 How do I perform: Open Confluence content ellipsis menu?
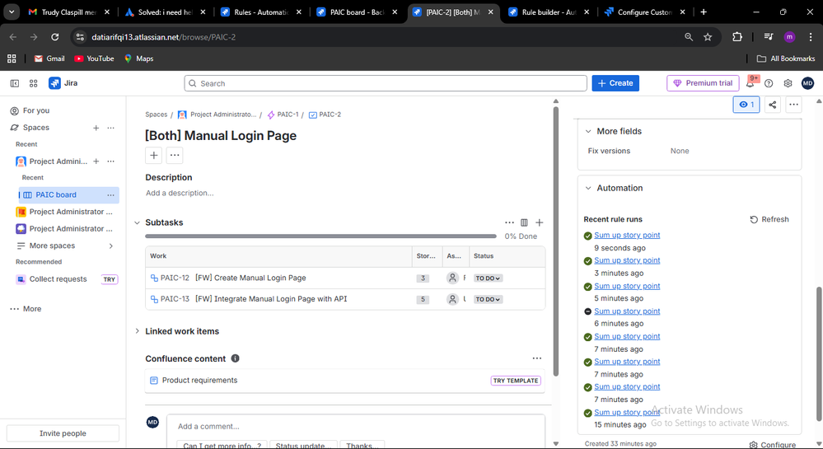(x=537, y=358)
